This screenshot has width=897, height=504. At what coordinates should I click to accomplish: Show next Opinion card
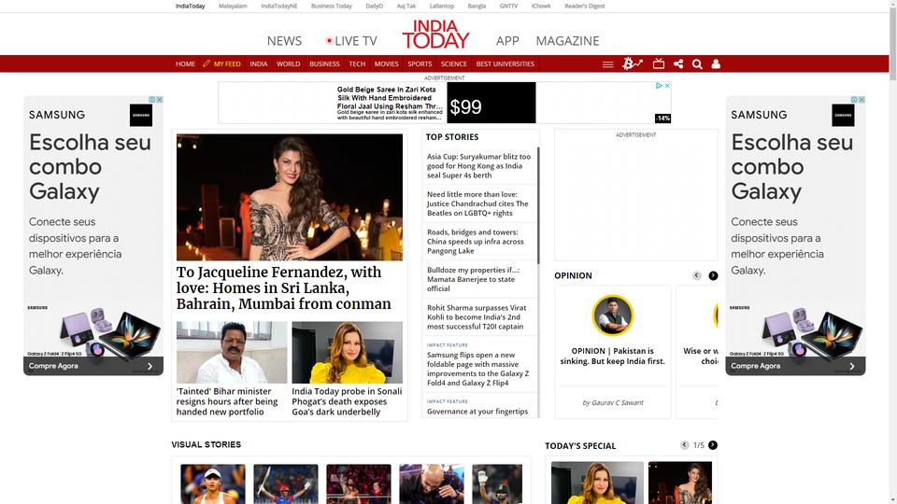coord(713,275)
